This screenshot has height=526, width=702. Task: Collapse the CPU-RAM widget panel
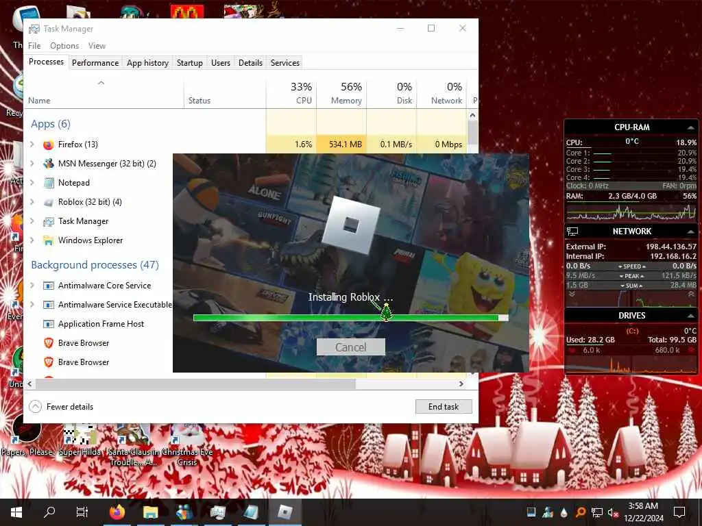[691, 127]
